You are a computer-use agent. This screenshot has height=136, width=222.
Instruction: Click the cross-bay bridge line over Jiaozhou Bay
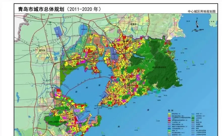point(88,80)
